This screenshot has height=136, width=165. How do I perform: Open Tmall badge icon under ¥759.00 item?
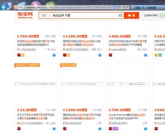coord(19,55)
